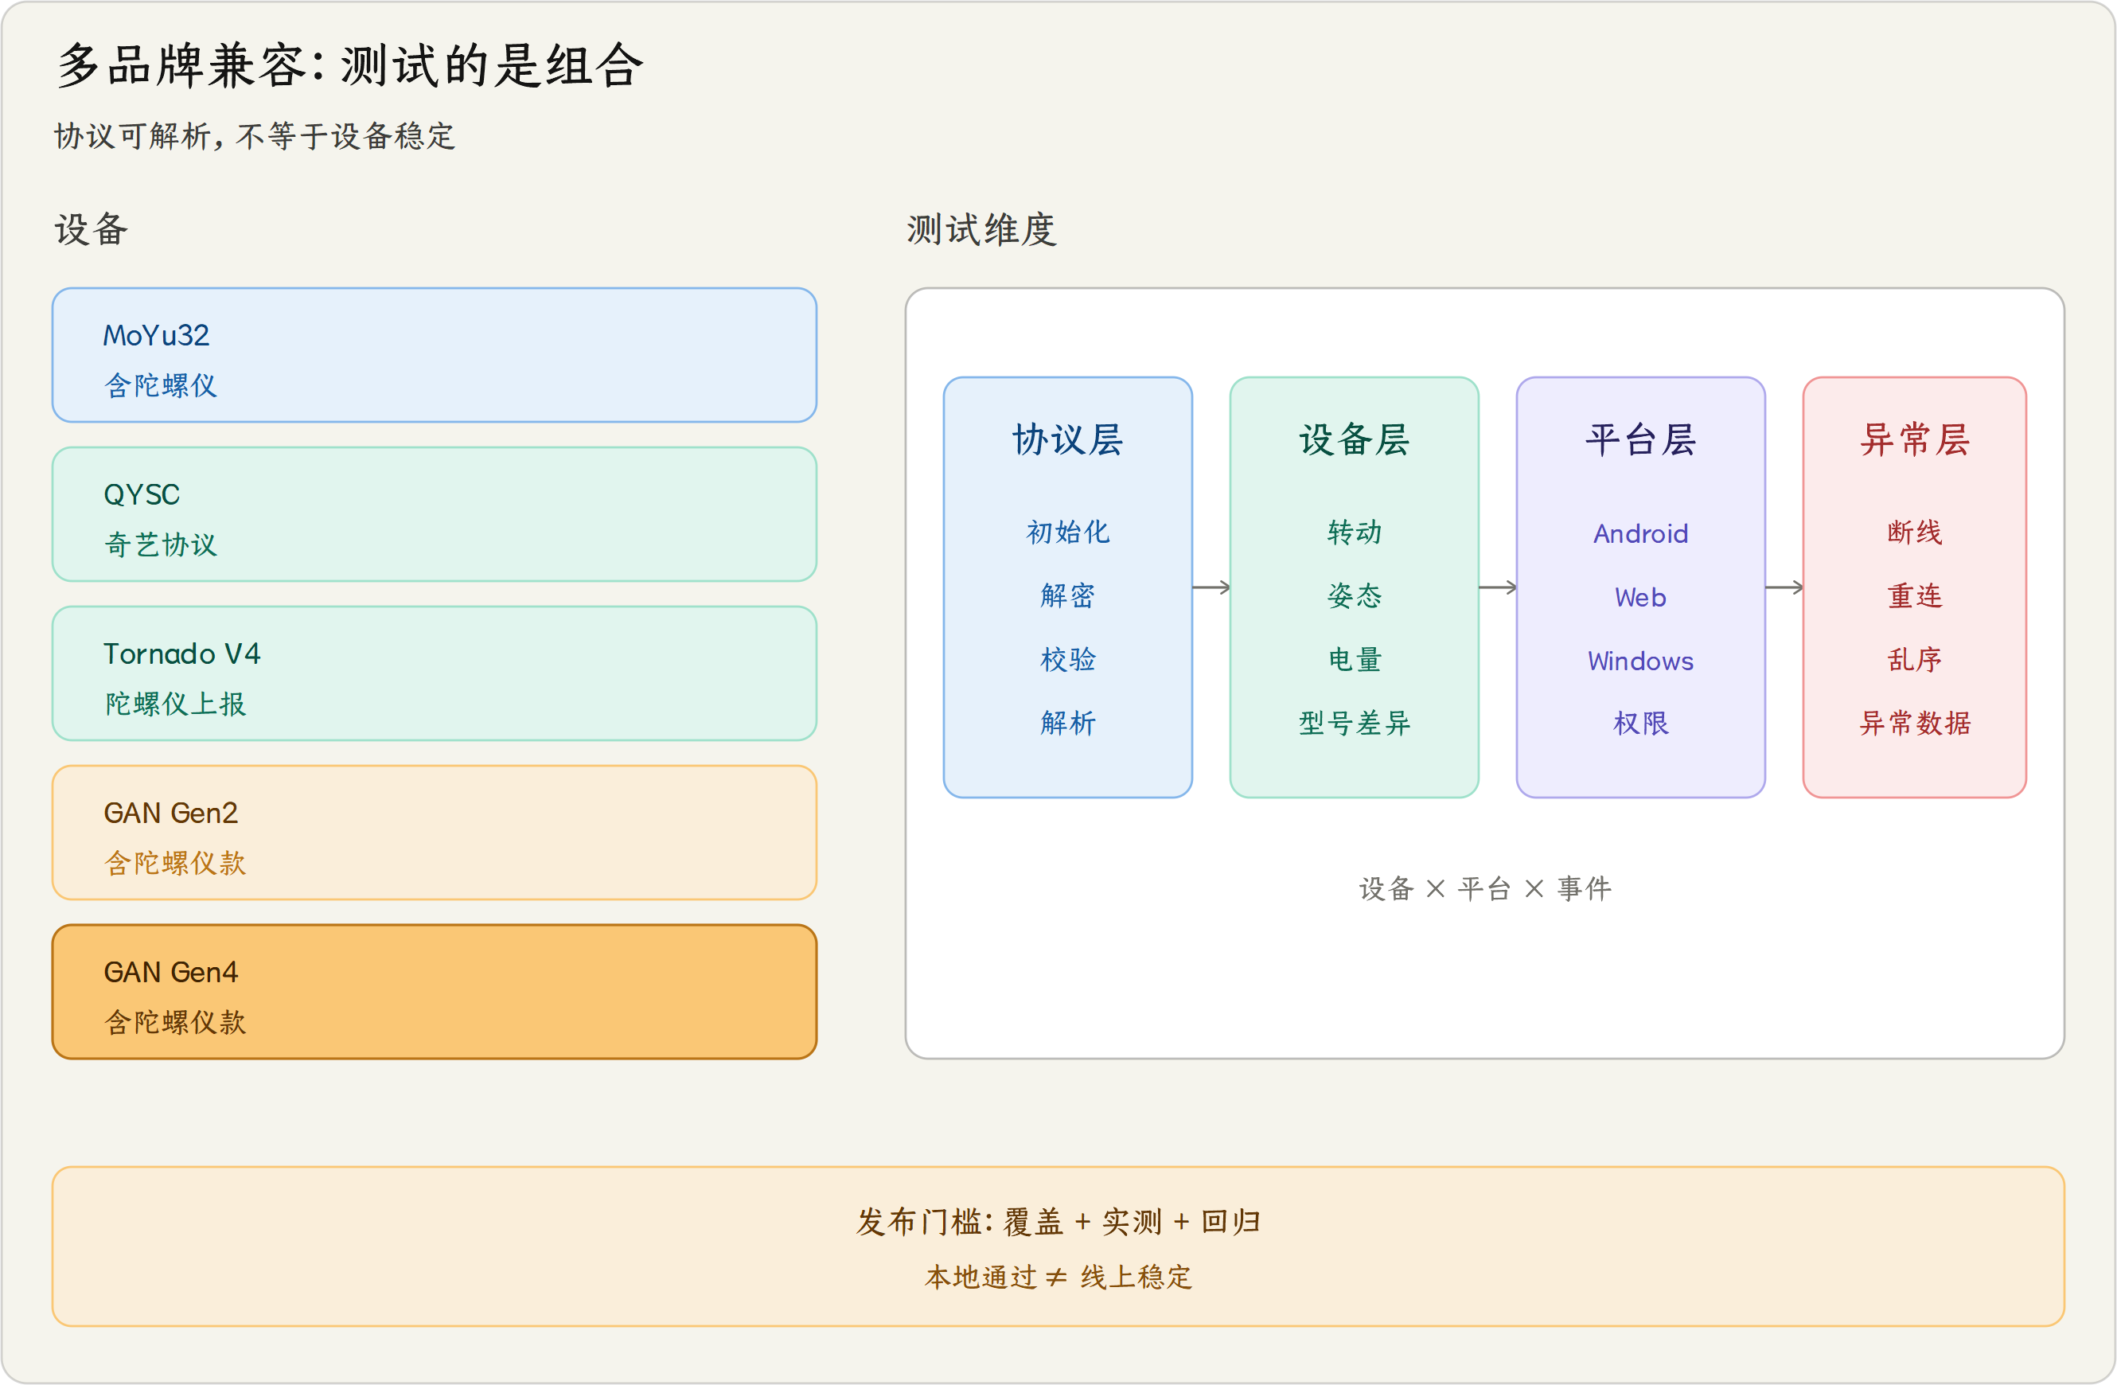Click 电量 in the device layer
Screen dimensions: 2117x1385
click(x=1354, y=659)
